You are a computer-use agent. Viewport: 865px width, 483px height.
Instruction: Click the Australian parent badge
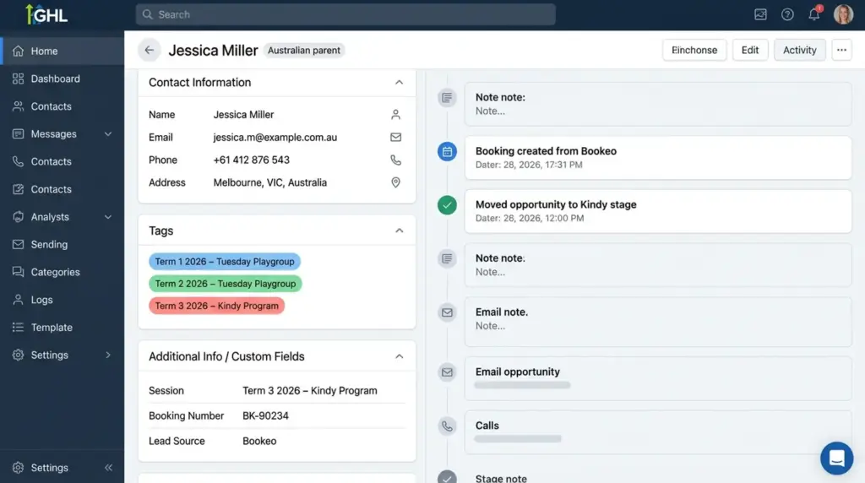[304, 50]
